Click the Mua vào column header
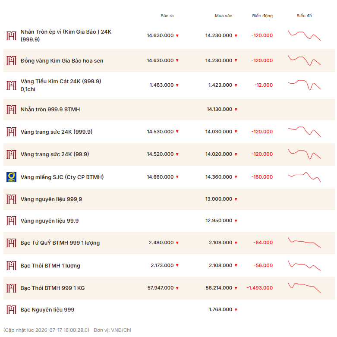The image size is (337, 337). click(224, 16)
